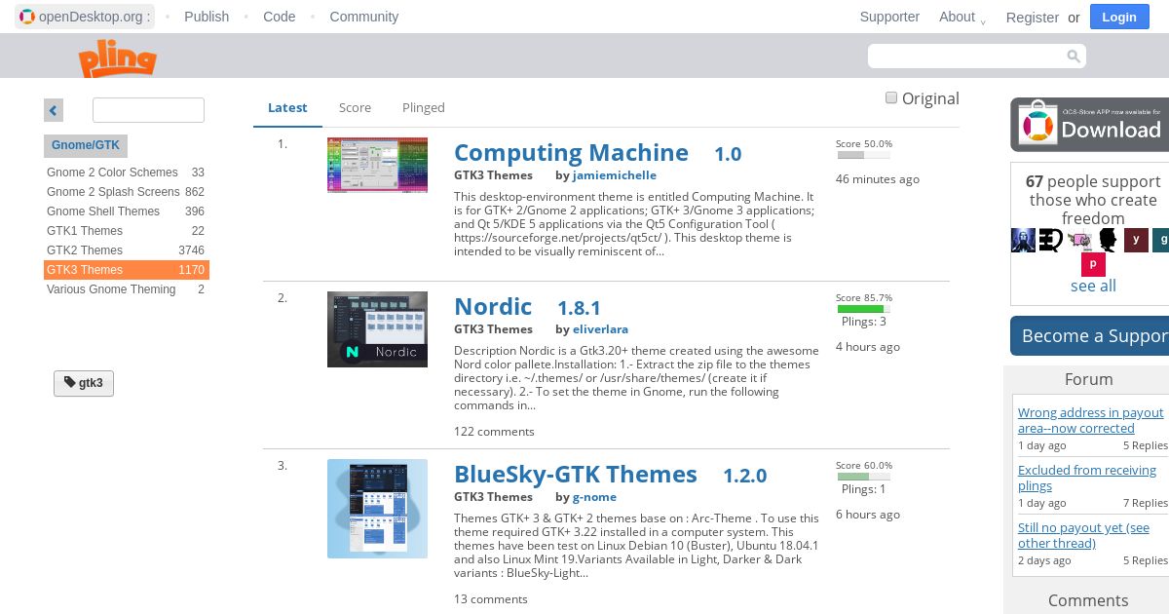Open forum thread 'Wrong address in payout area'
Viewport: 1169px width, 614px height.
pos(1091,420)
